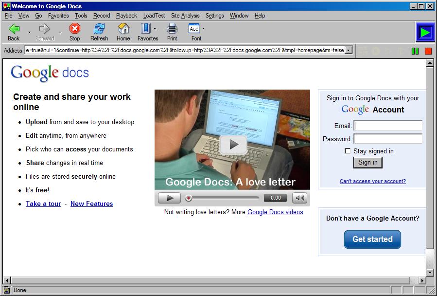This screenshot has height=296, width=437.
Task: Click the Sign in button
Action: point(368,163)
